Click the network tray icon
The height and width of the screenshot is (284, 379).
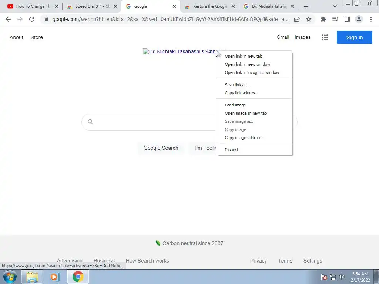[x=333, y=277]
